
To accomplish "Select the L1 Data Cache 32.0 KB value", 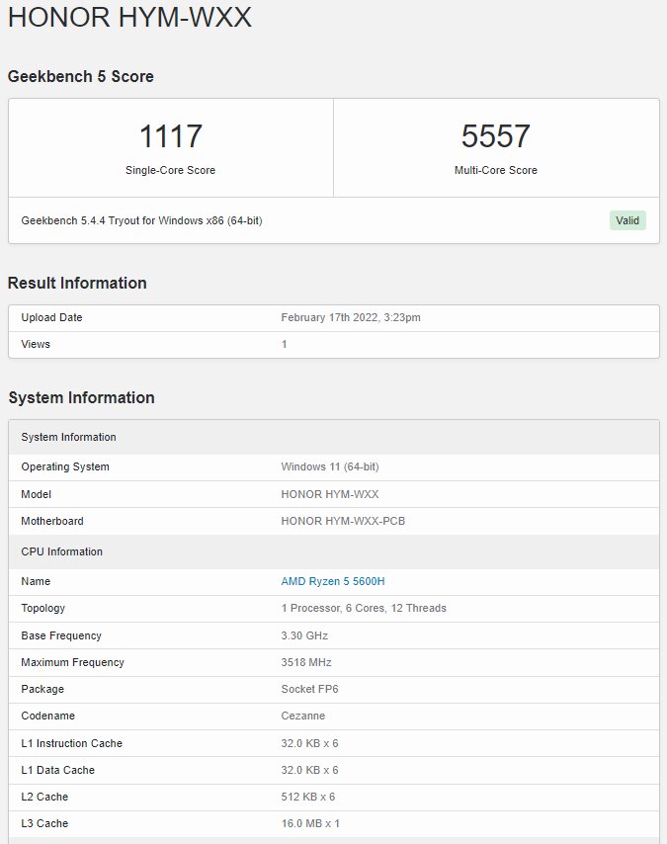I will (x=309, y=770).
